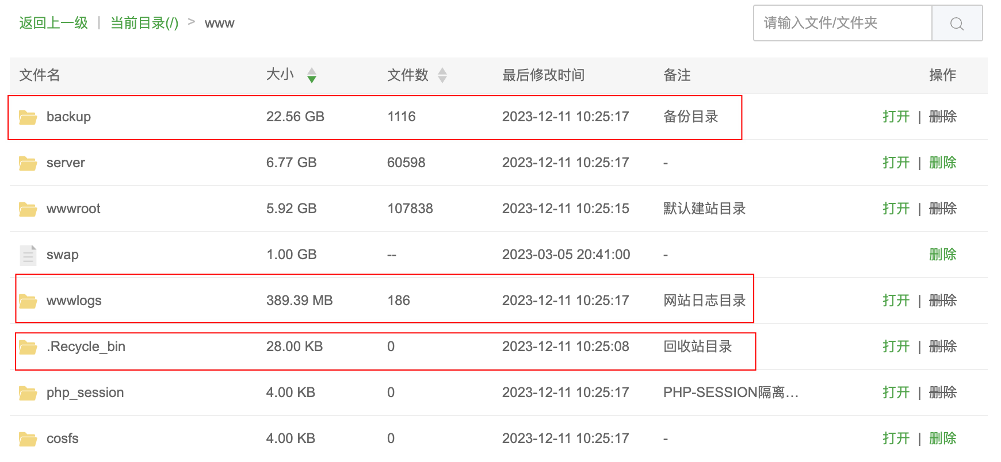This screenshot has width=1001, height=462.
Task: Open the backup folder via 打开
Action: pyautogui.click(x=896, y=117)
